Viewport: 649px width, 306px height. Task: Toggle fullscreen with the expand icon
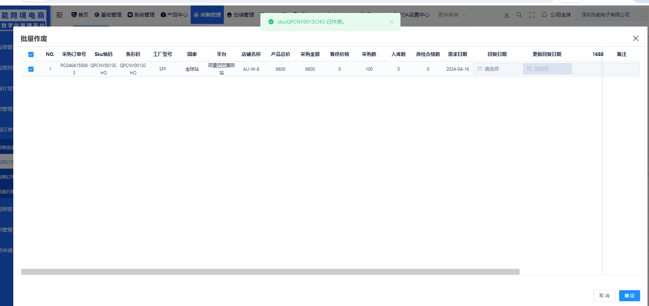[x=532, y=15]
